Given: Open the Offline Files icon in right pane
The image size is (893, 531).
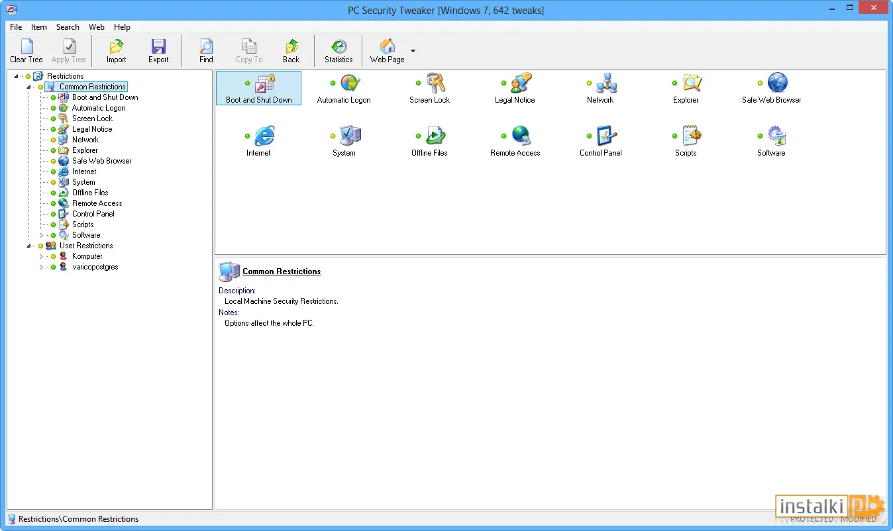Looking at the screenshot, I should (435, 136).
